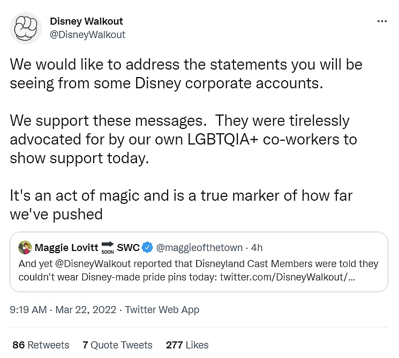Click the SOON arrow emoji icon

(x=108, y=248)
